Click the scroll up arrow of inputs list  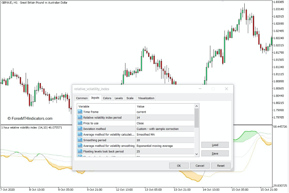point(196,106)
